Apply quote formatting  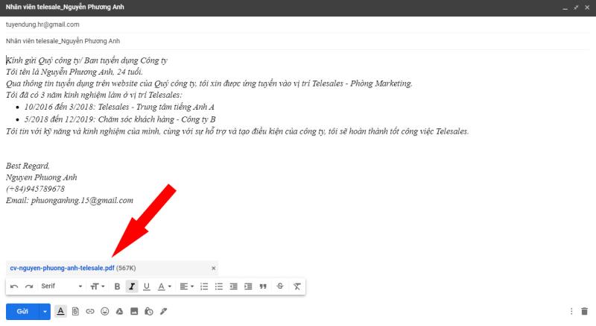point(263,286)
